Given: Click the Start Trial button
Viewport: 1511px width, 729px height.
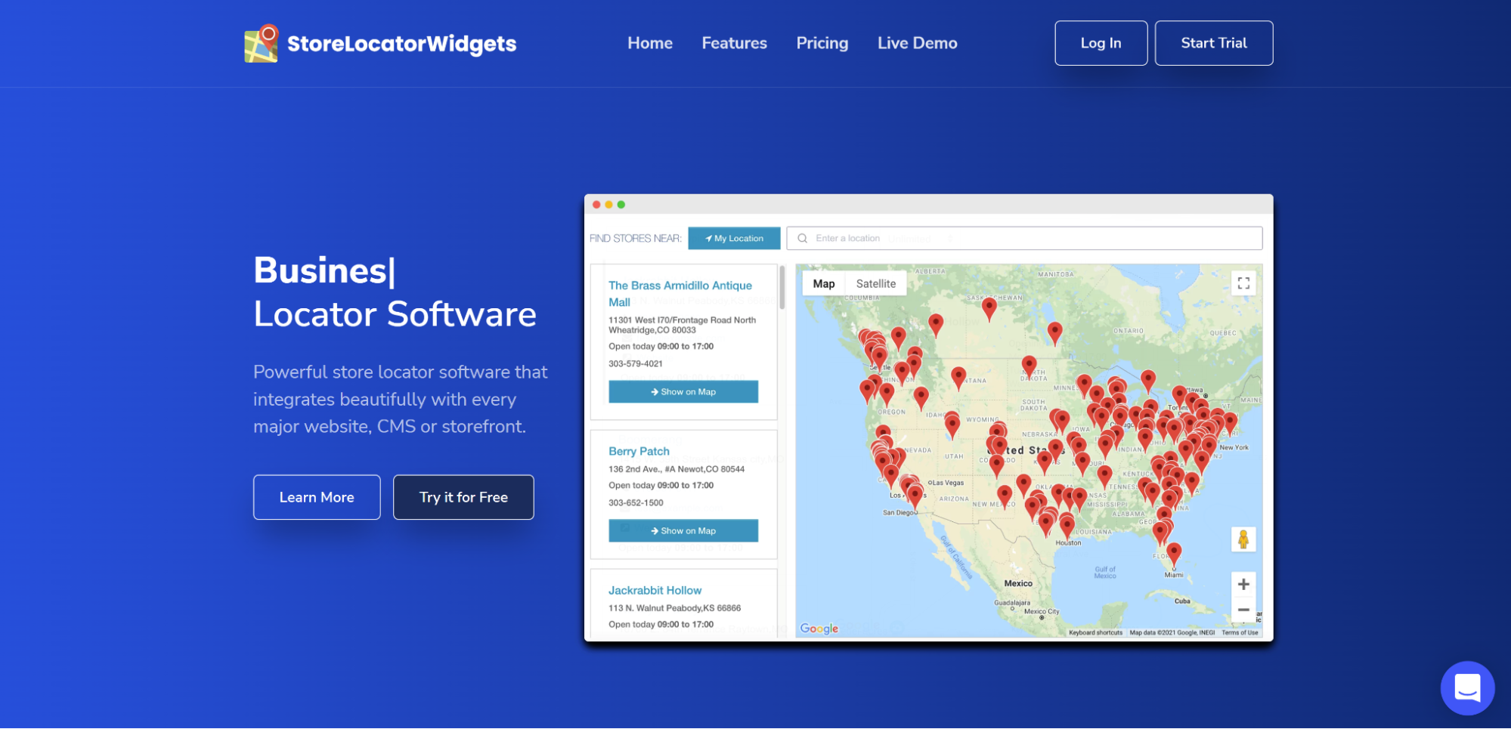Looking at the screenshot, I should [1213, 43].
